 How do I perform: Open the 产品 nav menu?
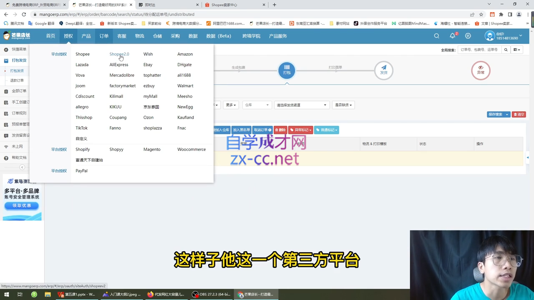(86, 36)
